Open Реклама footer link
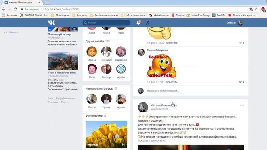The image size is (267, 150). pyautogui.click(x=53, y=102)
